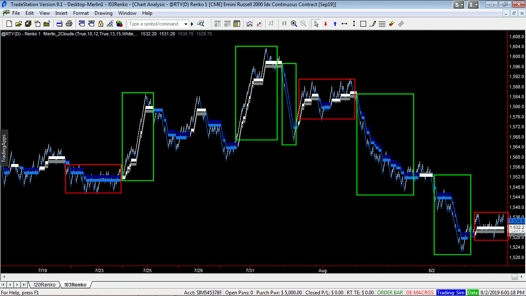Image resolution: width=526 pixels, height=296 pixels.
Task: Click the Print Preview icon
Action: click(x=60, y=24)
